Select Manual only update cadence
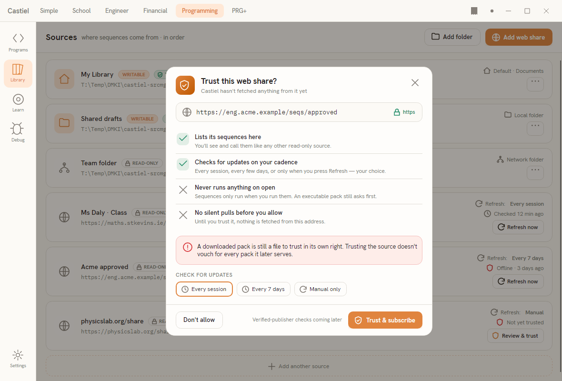The width and height of the screenshot is (562, 381). 321,289
